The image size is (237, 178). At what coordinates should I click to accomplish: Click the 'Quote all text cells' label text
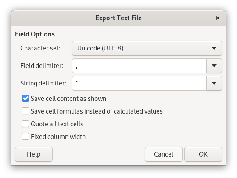pos(57,124)
